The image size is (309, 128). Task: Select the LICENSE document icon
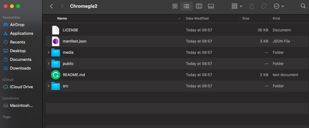coord(56,30)
